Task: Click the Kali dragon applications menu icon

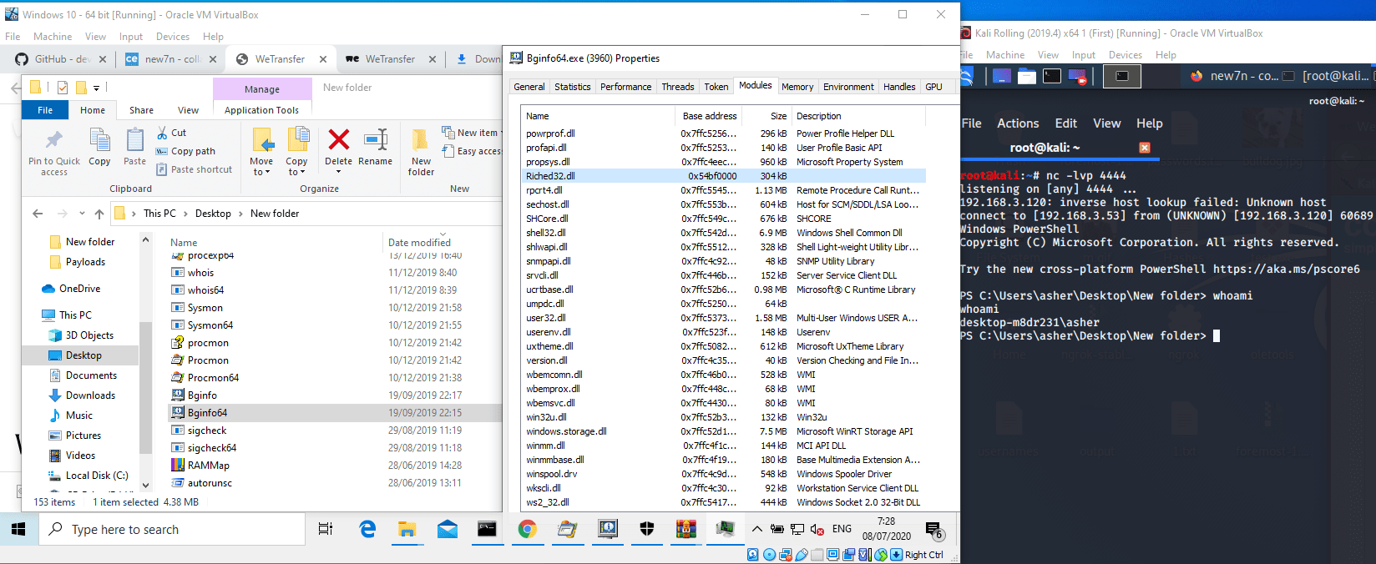Action: pos(968,76)
